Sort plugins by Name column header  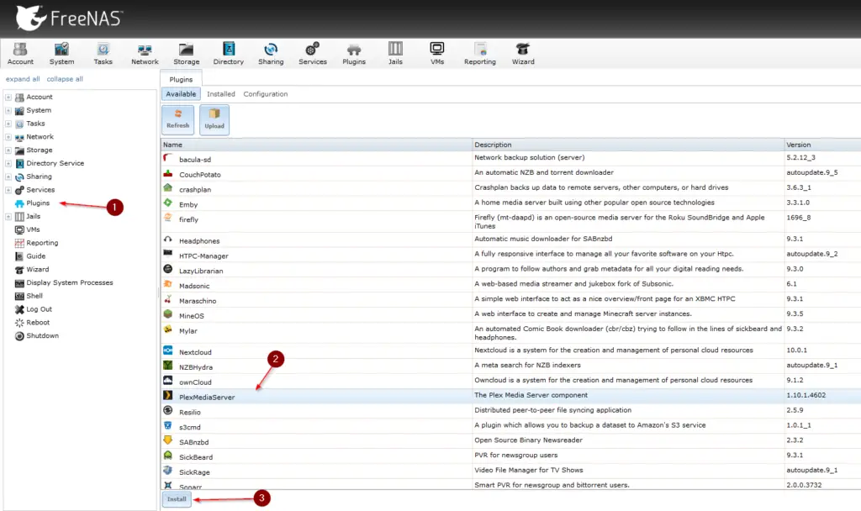click(x=316, y=145)
